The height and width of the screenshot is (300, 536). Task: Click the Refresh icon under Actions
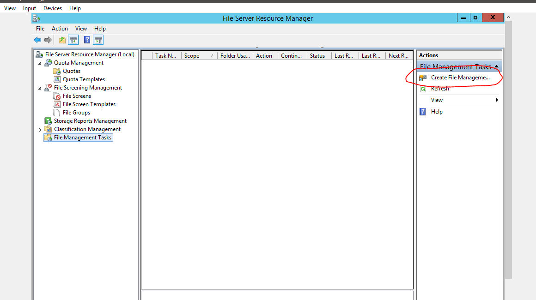[422, 89]
